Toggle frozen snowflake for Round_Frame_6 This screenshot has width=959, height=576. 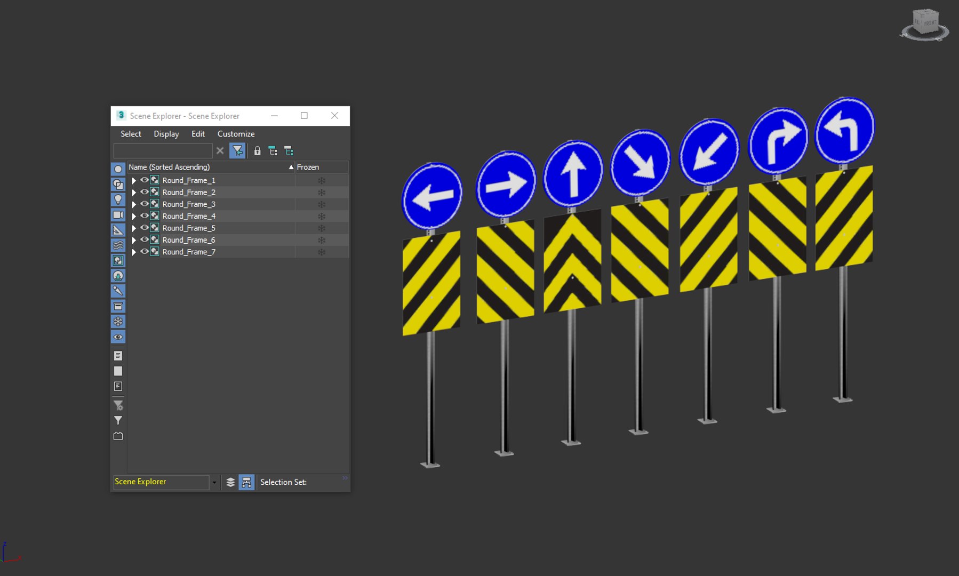click(x=322, y=240)
